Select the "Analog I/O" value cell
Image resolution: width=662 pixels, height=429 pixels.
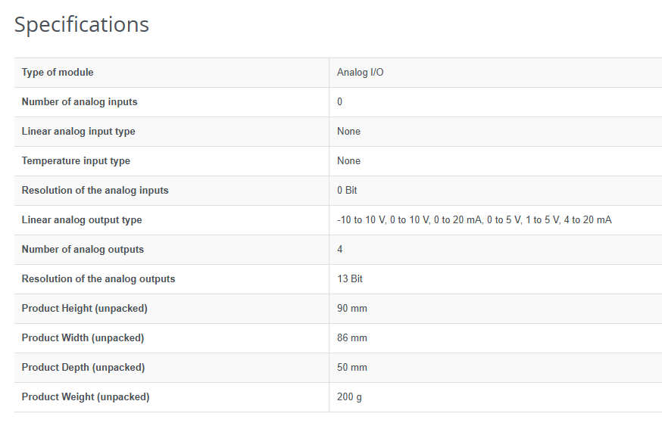[361, 73]
